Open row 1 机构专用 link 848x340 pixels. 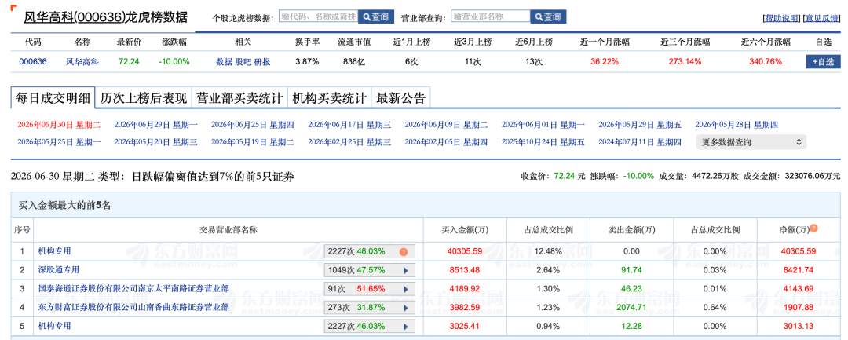[55, 251]
